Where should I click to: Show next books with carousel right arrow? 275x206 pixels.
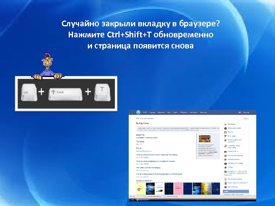coord(217,189)
